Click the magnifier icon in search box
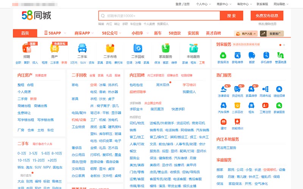 click(x=103, y=16)
